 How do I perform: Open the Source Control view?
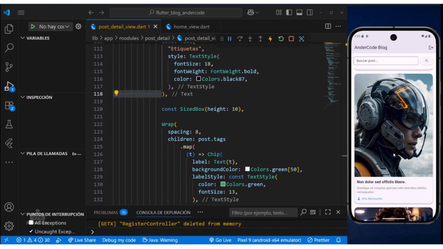click(x=9, y=67)
